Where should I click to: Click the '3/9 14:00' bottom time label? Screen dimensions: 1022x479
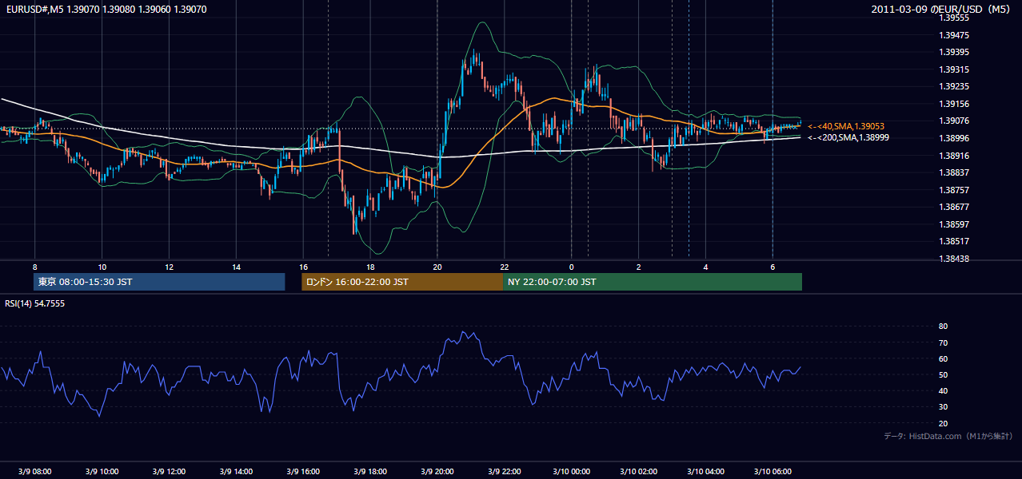[236, 471]
